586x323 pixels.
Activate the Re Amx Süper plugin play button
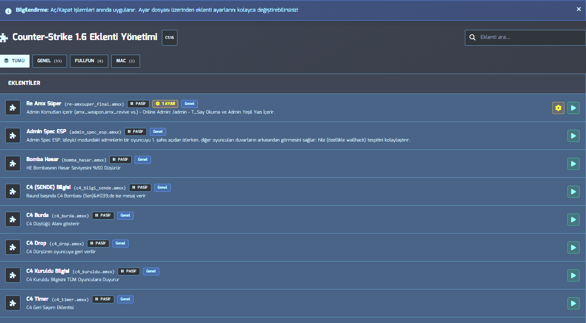coord(574,108)
